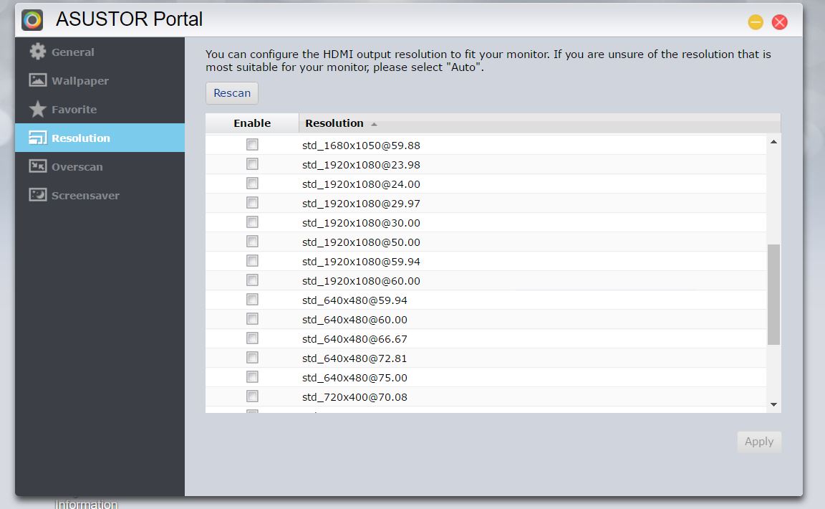Close the ASUSTOR Portal window

pyautogui.click(x=779, y=22)
